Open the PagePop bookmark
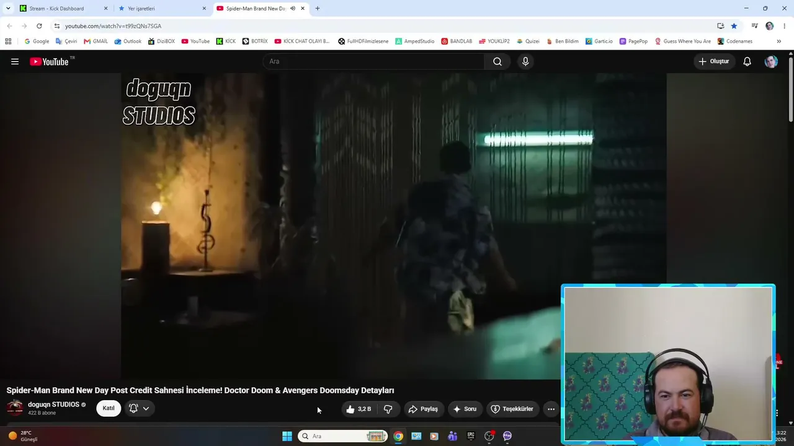 click(633, 42)
